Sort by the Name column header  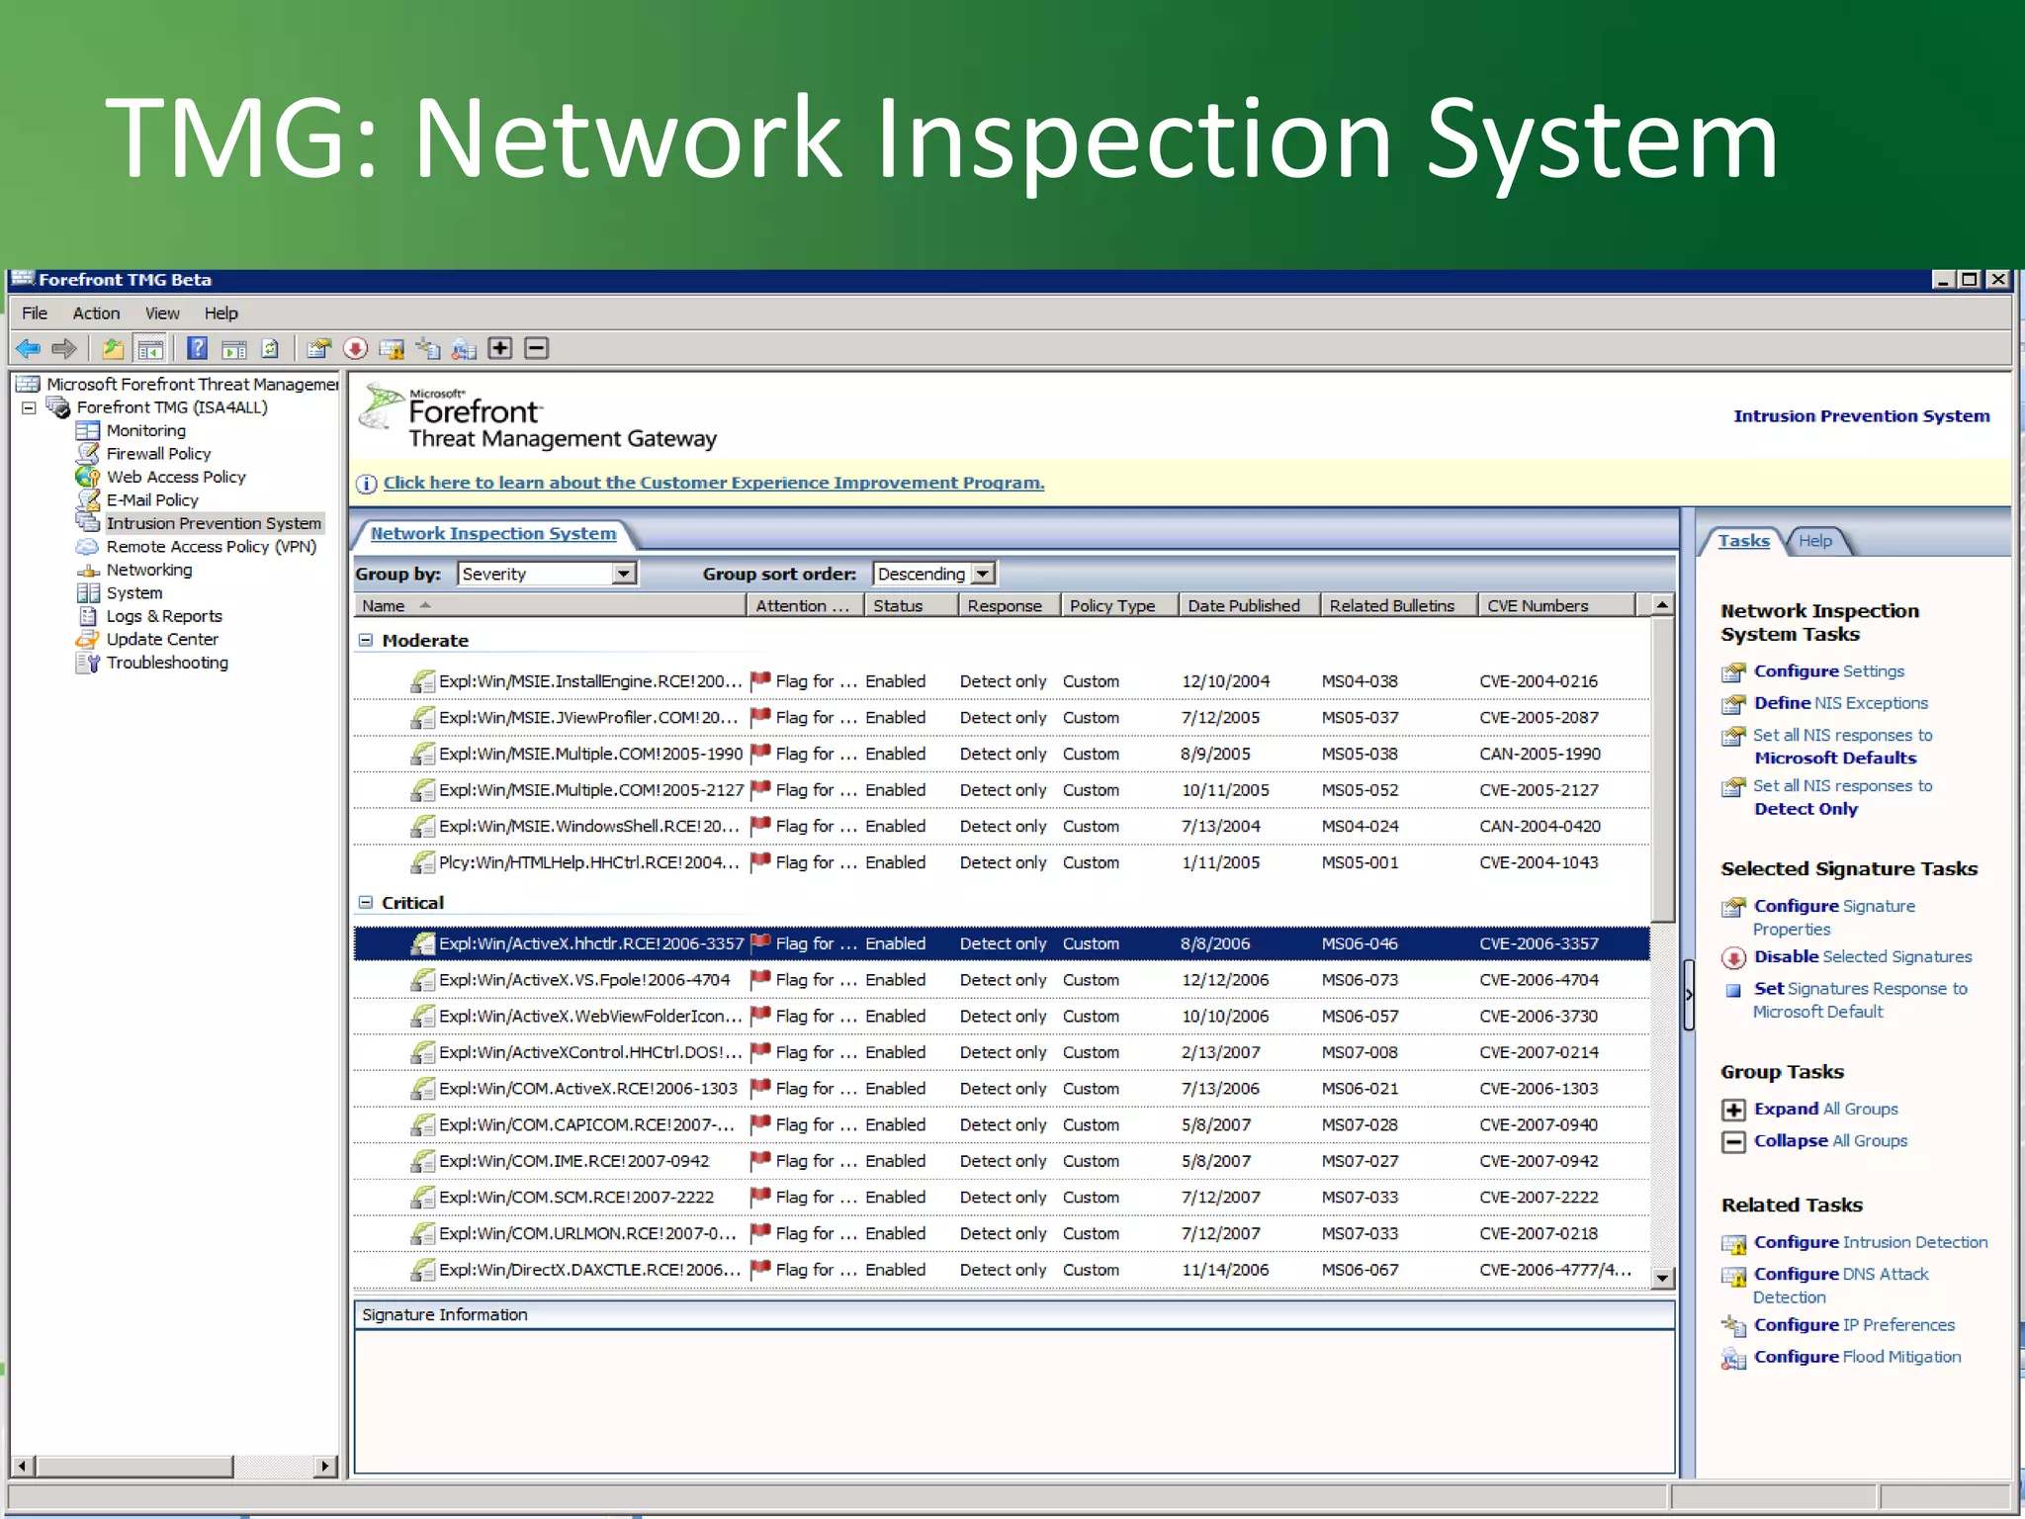point(550,605)
